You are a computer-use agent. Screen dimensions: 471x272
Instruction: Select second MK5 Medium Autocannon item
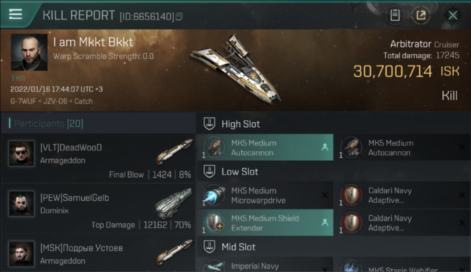[402, 148]
